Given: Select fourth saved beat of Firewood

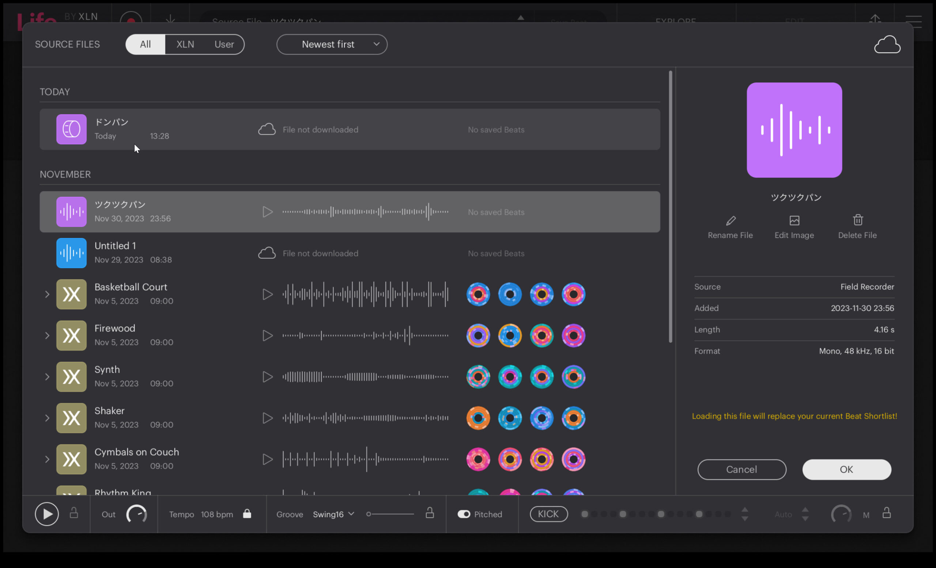Looking at the screenshot, I should coord(574,335).
